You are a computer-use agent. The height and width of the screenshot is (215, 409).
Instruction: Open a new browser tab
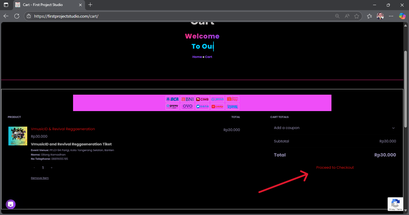[x=90, y=5]
